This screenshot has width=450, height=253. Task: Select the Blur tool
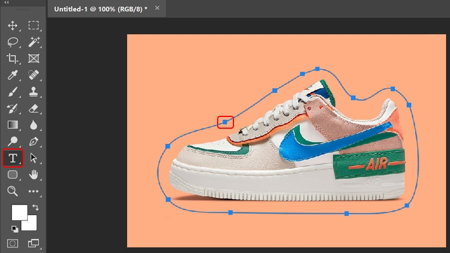coord(34,125)
